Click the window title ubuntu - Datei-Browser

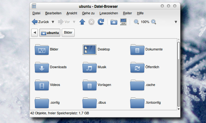[x=98, y=7]
